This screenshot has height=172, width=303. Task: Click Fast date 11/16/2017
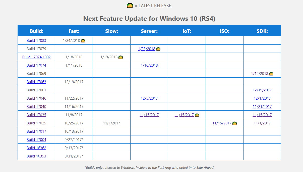click(x=74, y=107)
